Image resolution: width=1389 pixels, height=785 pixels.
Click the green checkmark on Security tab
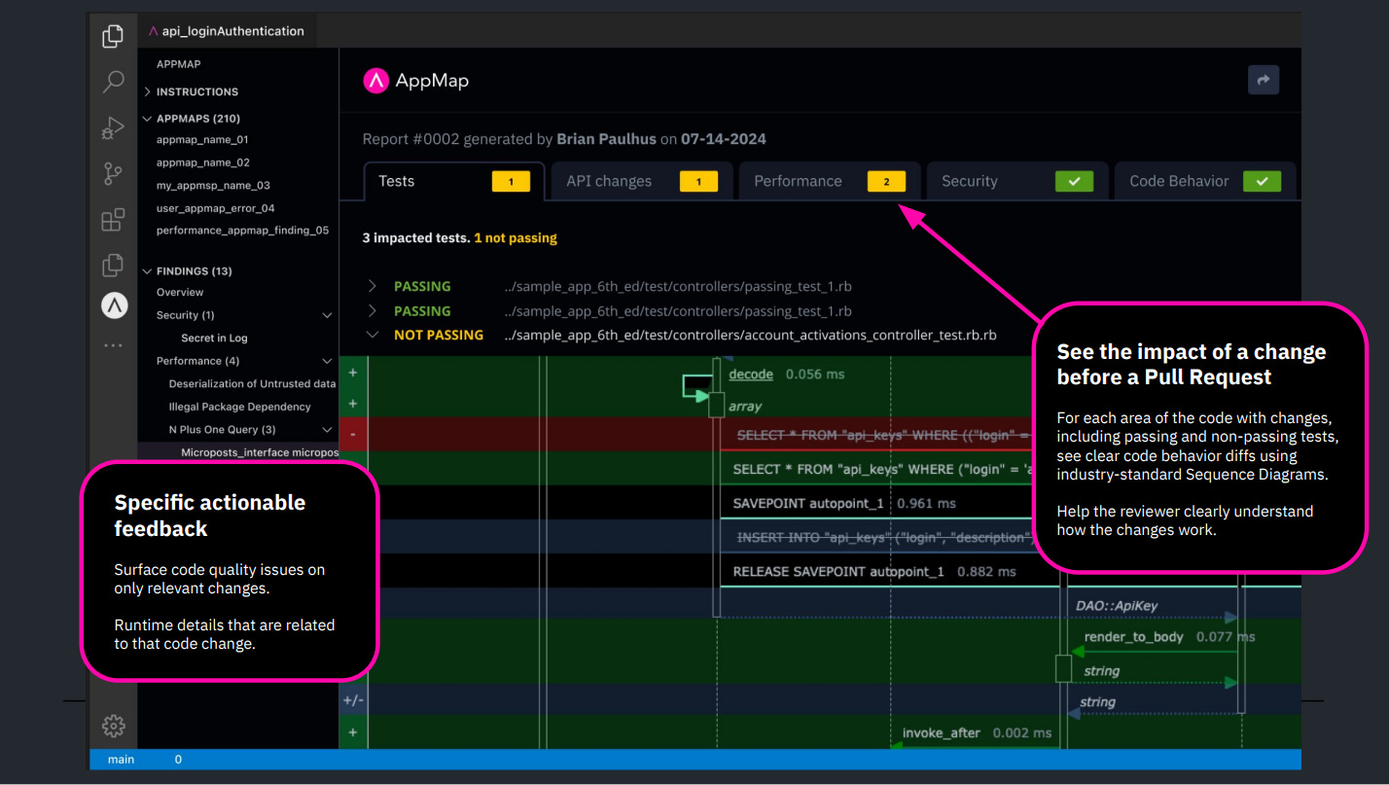click(1074, 181)
